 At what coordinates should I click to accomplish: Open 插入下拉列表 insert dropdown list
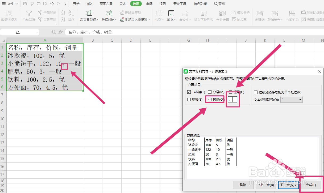204,16
